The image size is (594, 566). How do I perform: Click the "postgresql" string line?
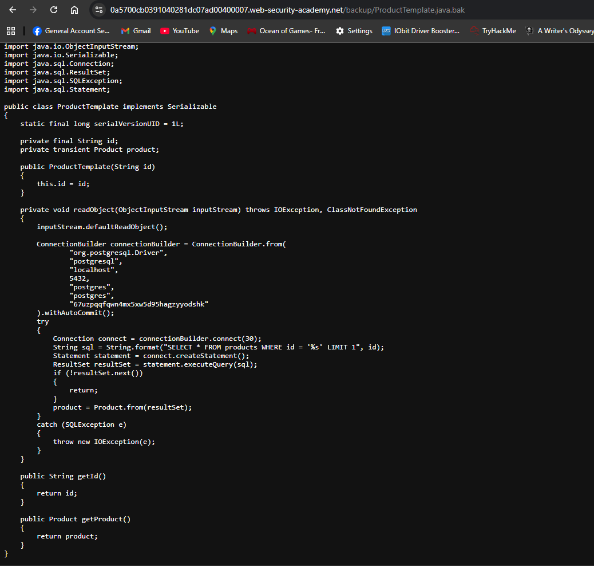coord(96,261)
